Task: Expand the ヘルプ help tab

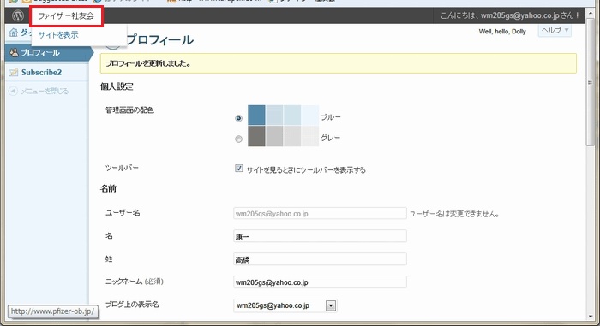Action: [x=555, y=30]
